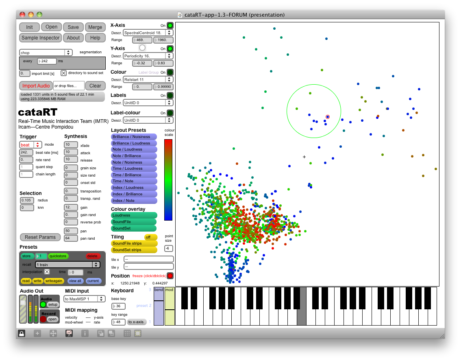Toggle the snap-to-grid icon
461x361 pixels.
[138, 333]
